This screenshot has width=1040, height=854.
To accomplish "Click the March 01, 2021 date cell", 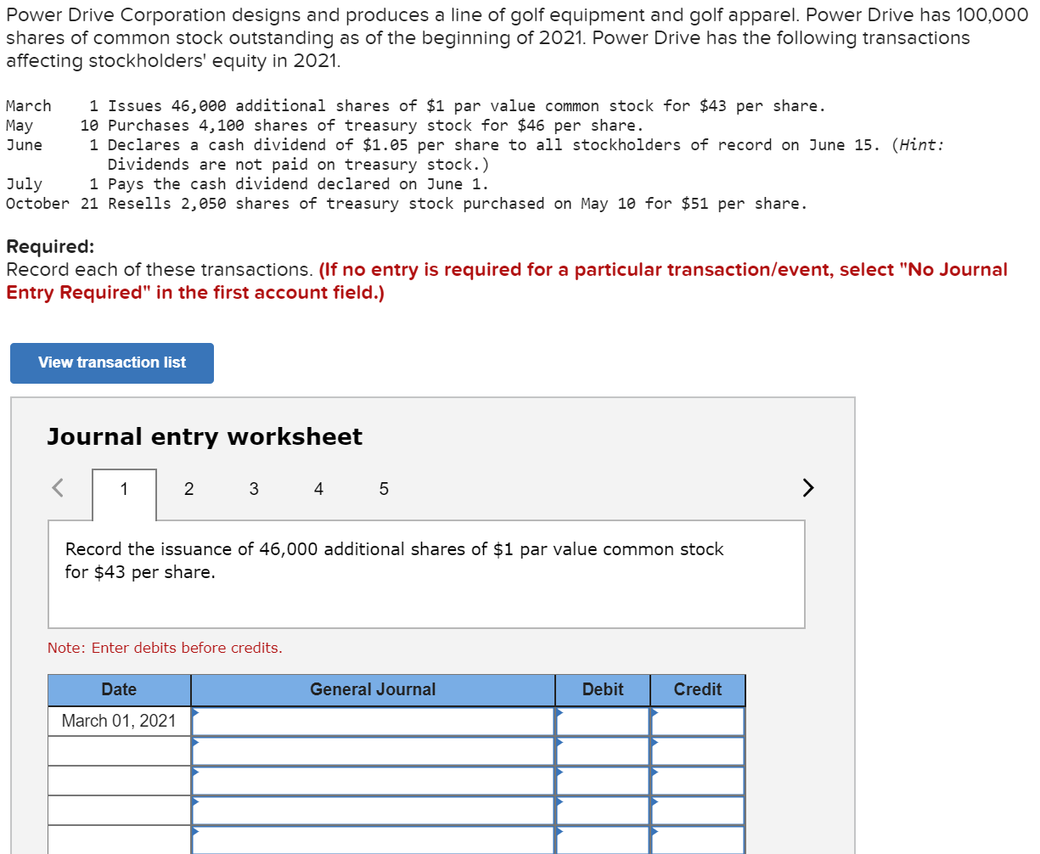I will click(x=119, y=722).
